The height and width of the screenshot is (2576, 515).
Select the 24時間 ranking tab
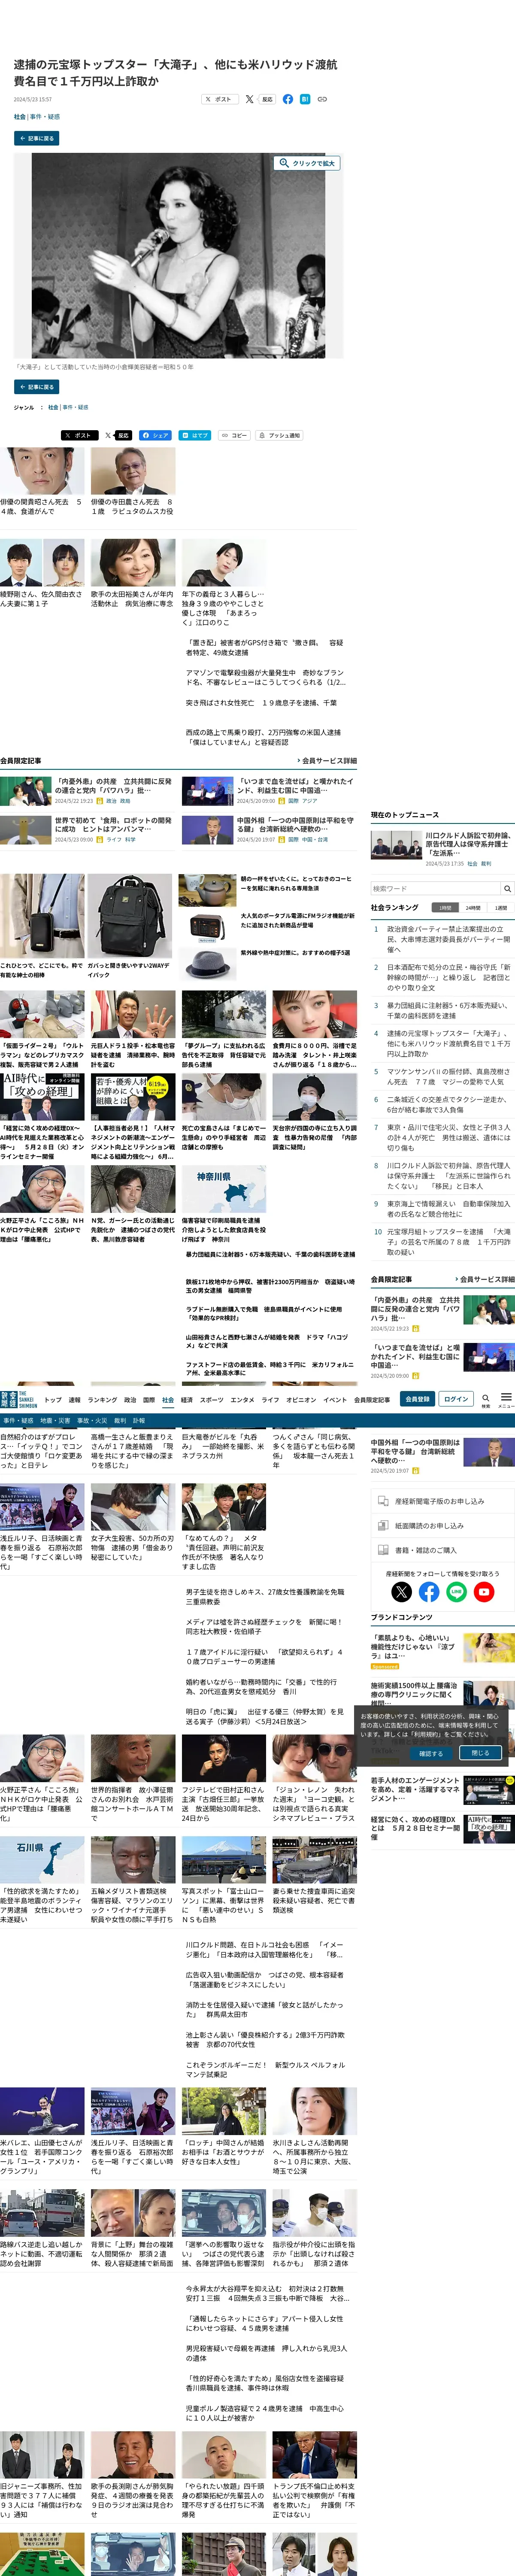click(x=473, y=908)
